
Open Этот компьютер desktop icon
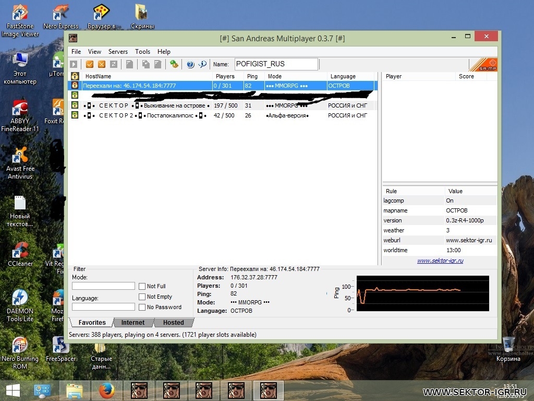20,68
